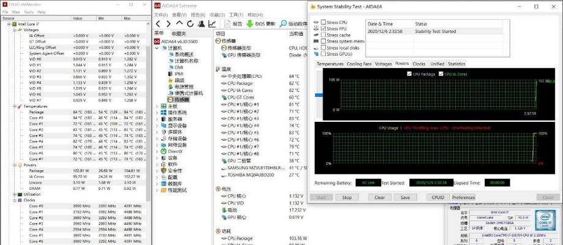Image resolution: width=563 pixels, height=245 pixels.
Task: Select IPMI in the AIDA64 tree
Action: coord(179,73)
